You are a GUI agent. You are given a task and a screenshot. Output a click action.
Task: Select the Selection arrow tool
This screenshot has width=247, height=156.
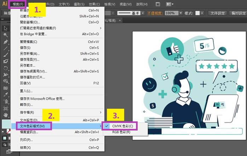pos(6,29)
